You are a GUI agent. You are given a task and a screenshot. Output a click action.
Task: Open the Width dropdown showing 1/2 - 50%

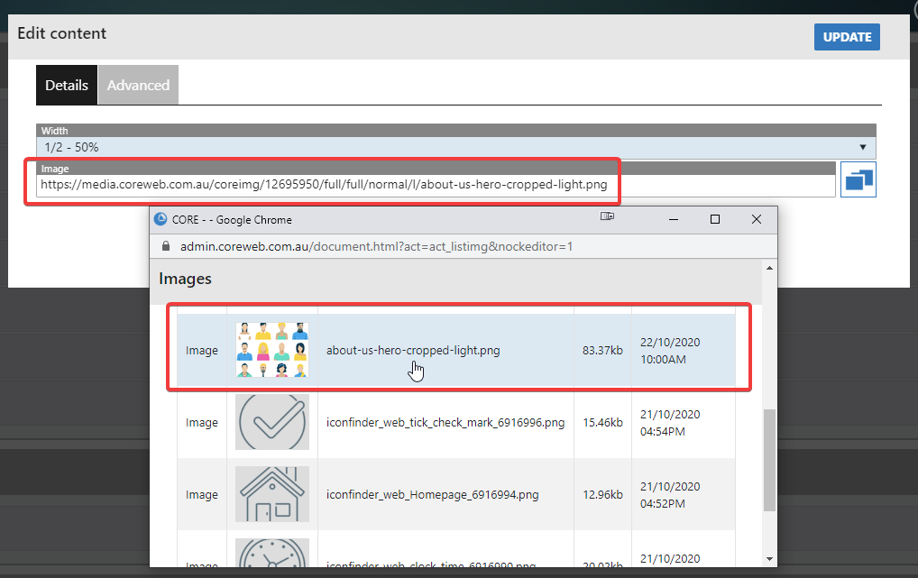tap(451, 147)
